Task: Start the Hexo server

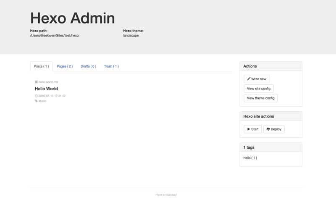Action: (253, 129)
